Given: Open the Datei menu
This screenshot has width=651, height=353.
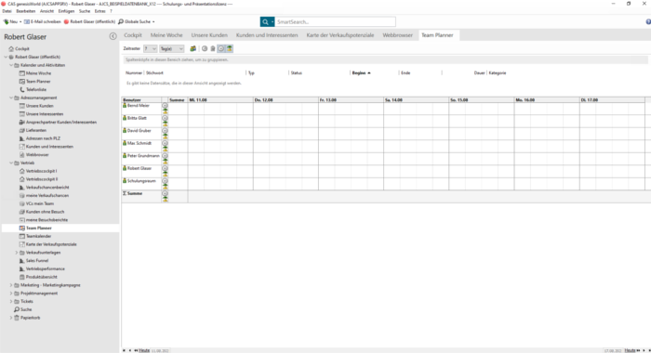Looking at the screenshot, I should tap(7, 11).
